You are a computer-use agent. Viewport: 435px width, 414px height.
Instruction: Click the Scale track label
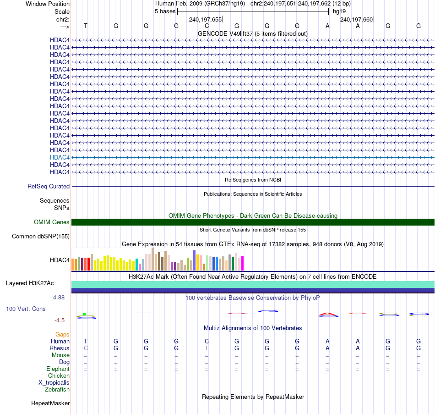click(x=62, y=11)
